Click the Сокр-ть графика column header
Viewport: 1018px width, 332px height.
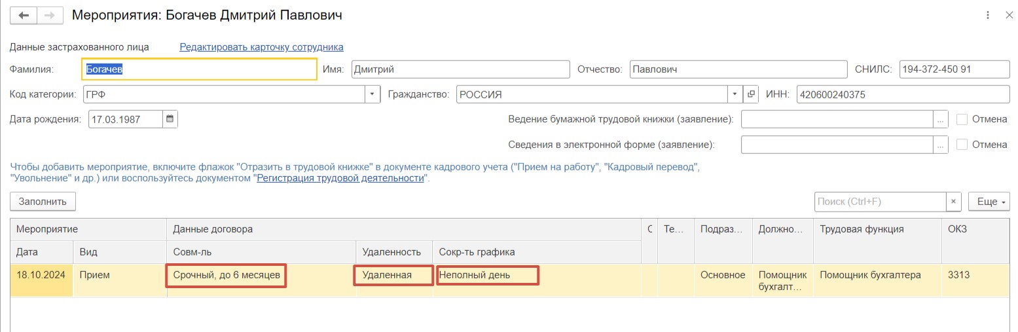click(537, 251)
